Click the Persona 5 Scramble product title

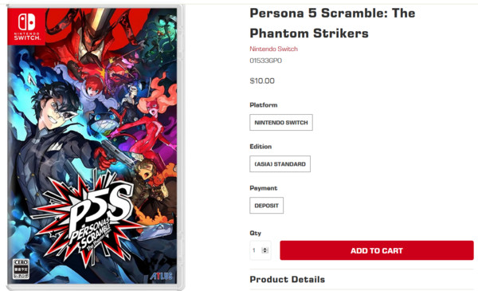point(332,23)
